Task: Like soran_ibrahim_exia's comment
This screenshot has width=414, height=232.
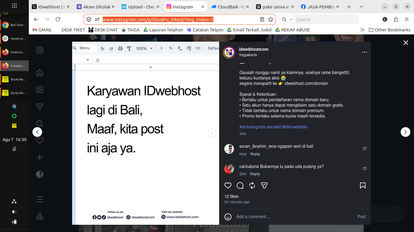Action: pos(365,149)
